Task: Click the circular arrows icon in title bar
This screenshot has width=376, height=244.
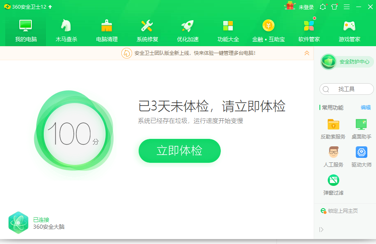Action: (323, 7)
